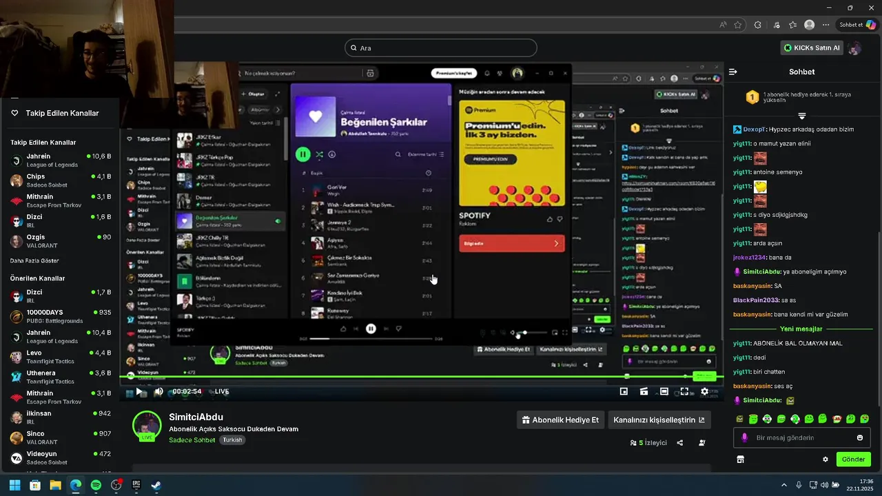Image resolution: width=882 pixels, height=496 pixels.
Task: Open Chips channel in sidebar
Action: point(60,180)
